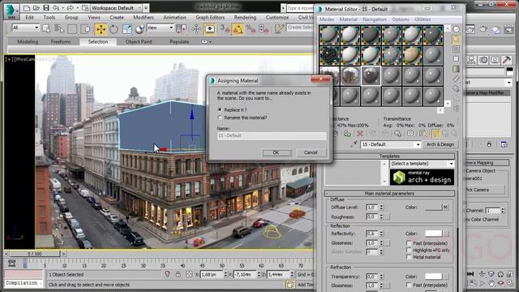Toggle Absolute/Offset transform type-in icon
The height and width of the screenshot is (292, 519).
coord(189,274)
